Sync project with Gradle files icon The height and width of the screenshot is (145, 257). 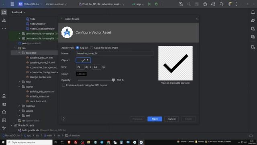[x=213, y=4]
